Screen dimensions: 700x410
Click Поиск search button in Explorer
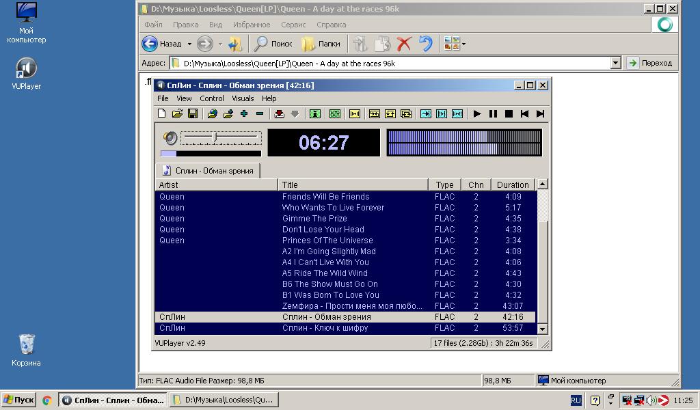coord(272,44)
